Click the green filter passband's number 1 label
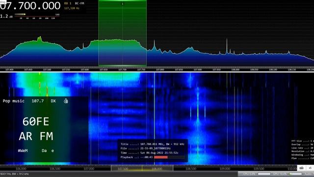Image resolution: width=314 pixels, height=177 pixels. (x=122, y=4)
